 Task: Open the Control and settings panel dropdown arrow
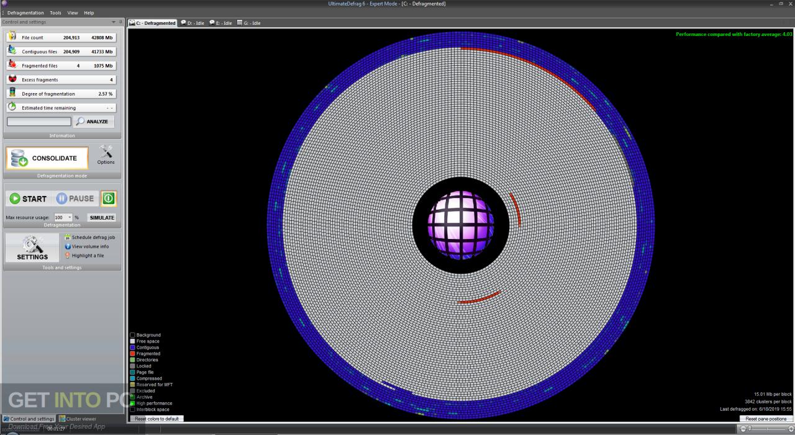tap(114, 22)
